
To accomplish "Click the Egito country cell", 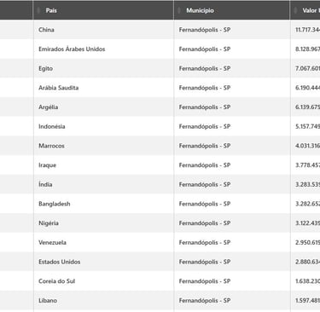I will [103, 68].
